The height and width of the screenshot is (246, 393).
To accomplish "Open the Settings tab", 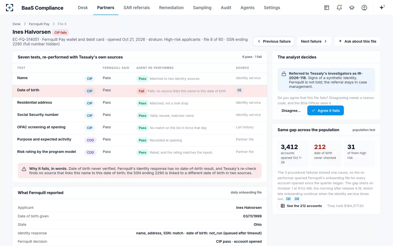I will (x=272, y=8).
